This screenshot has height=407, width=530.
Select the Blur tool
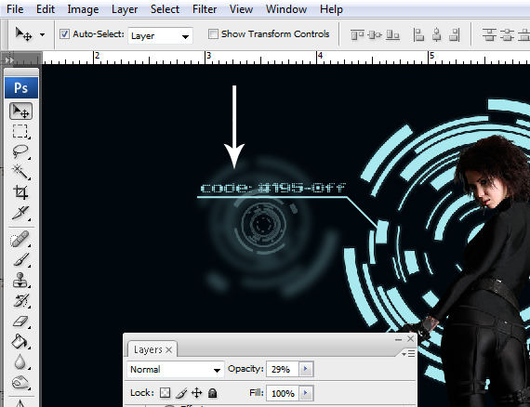[x=20, y=361]
